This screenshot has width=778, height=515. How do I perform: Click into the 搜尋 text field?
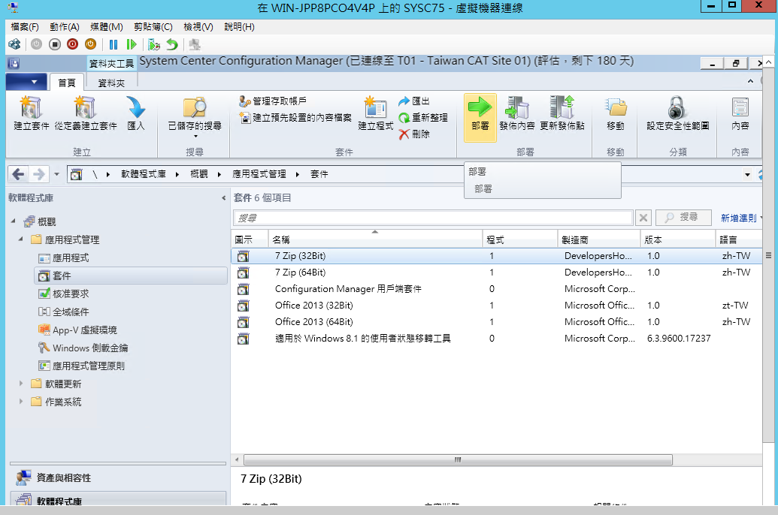coord(433,218)
